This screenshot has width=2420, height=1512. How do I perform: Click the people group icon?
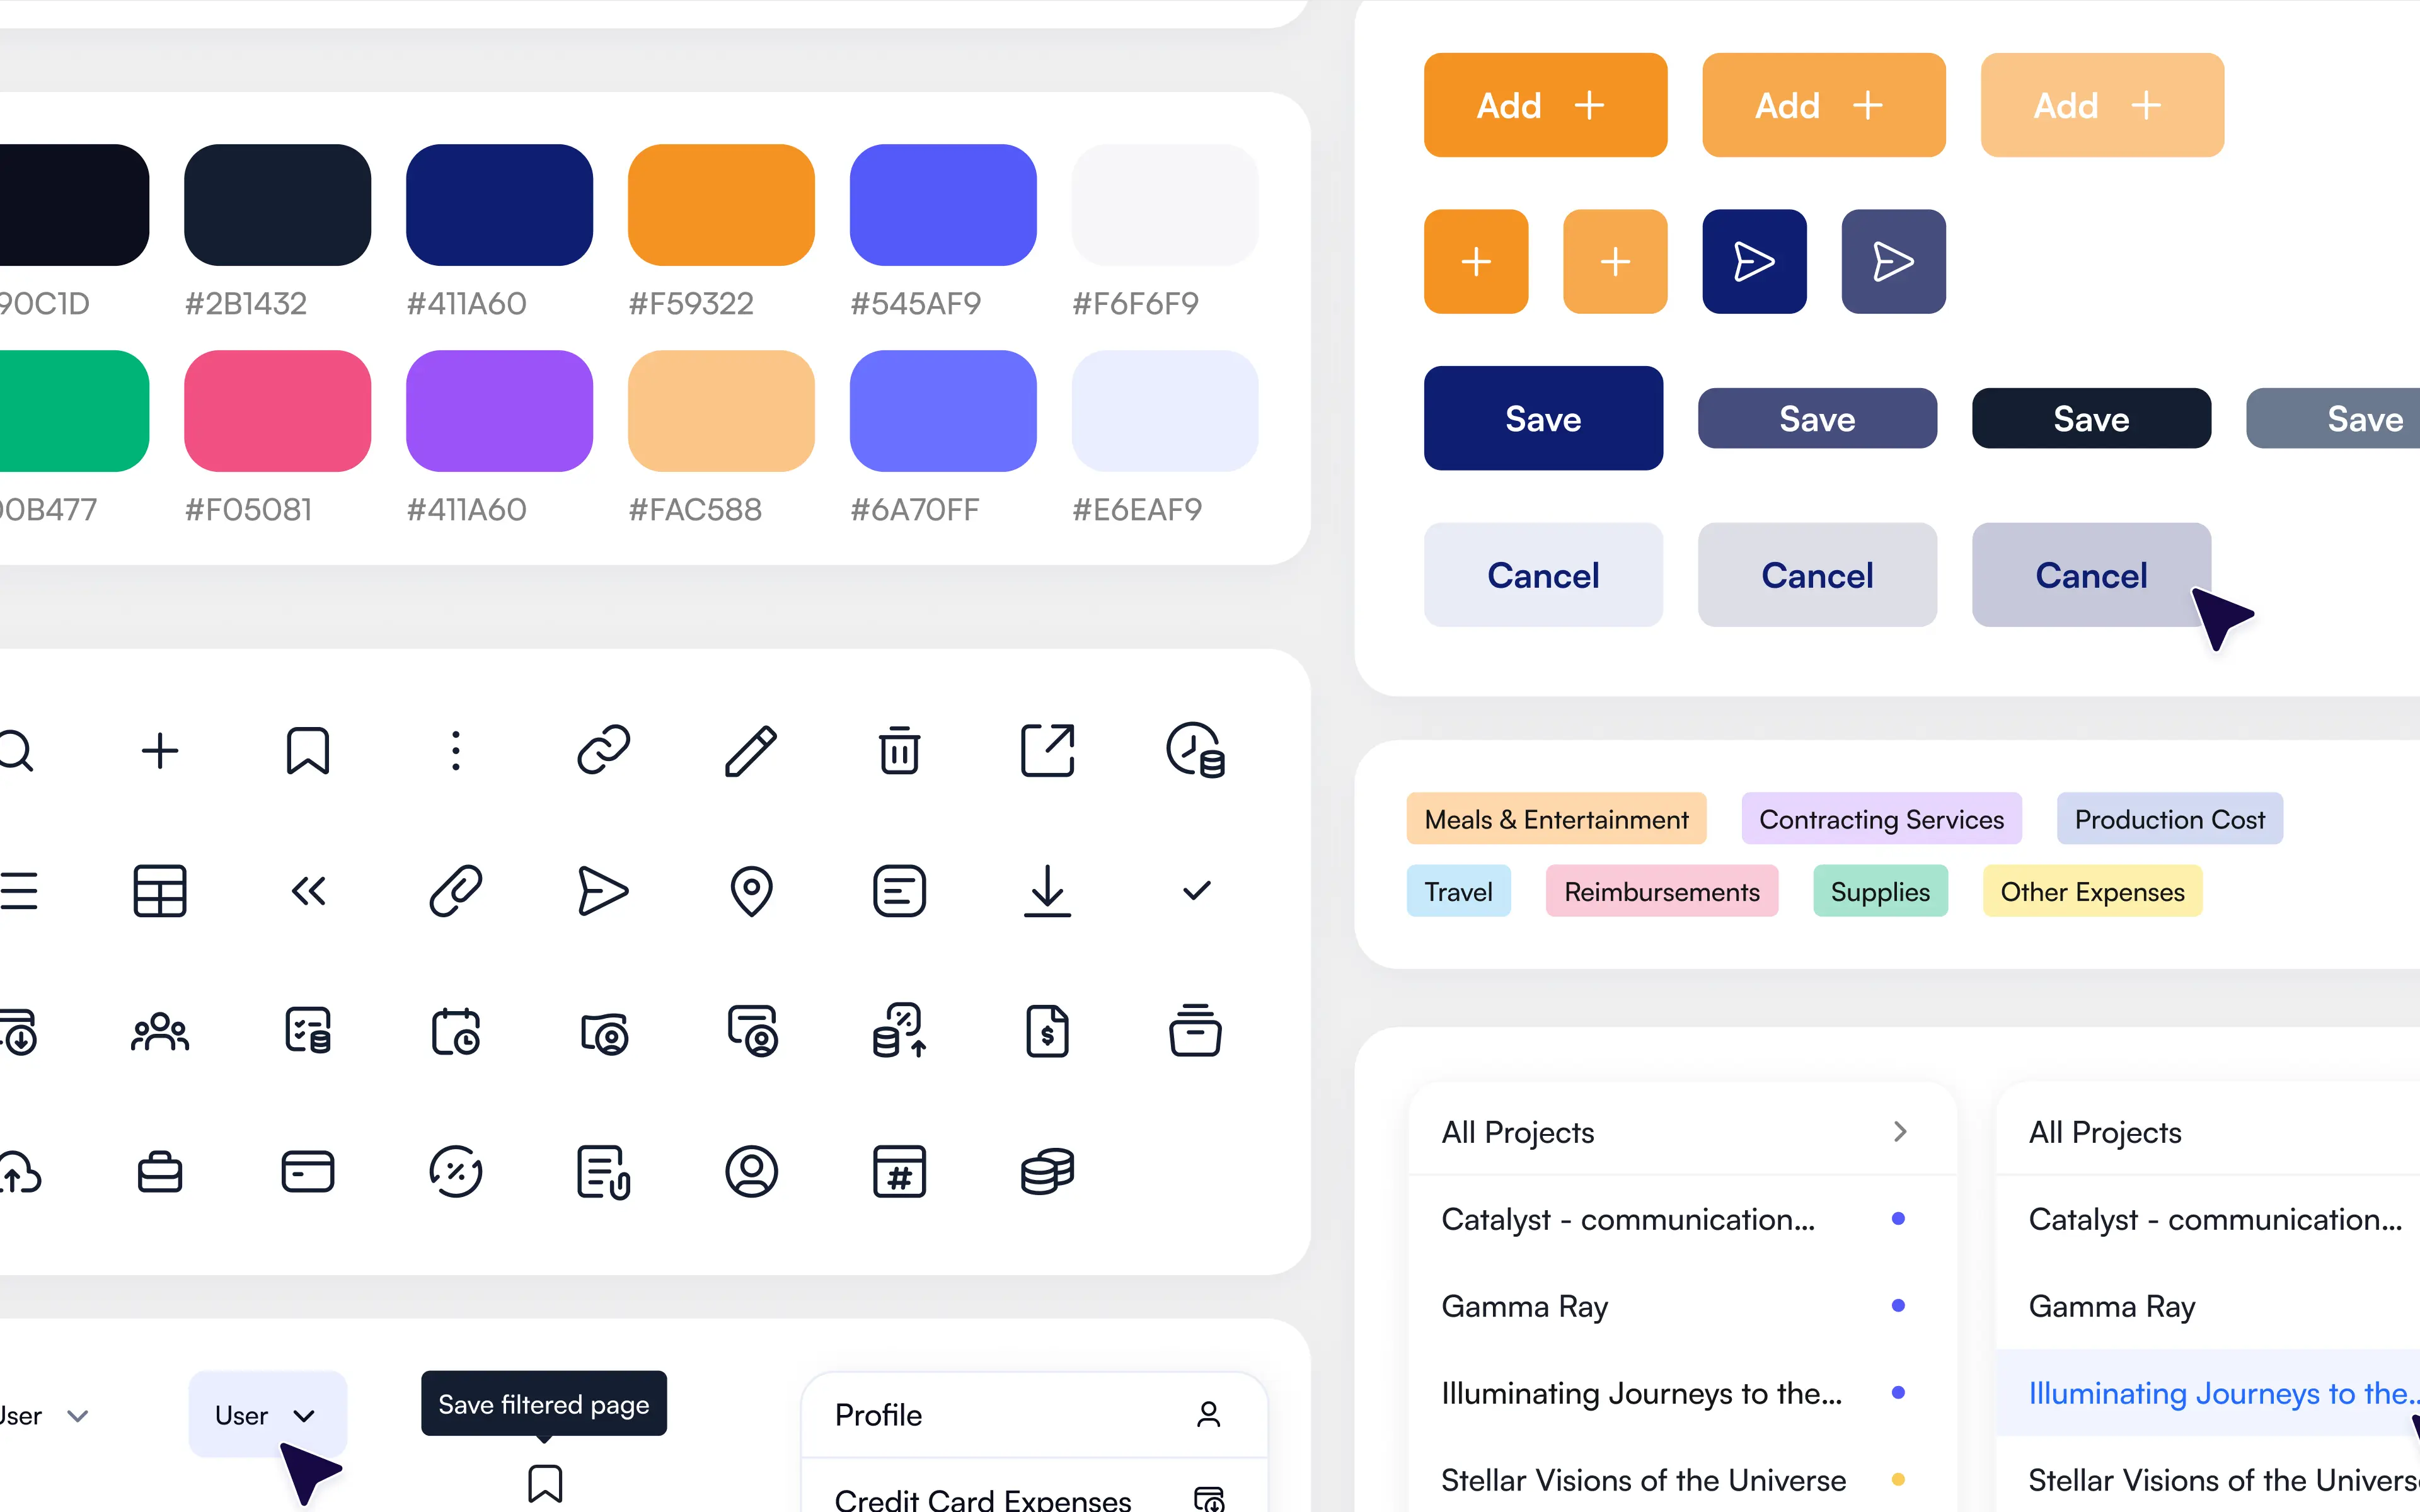click(160, 1031)
